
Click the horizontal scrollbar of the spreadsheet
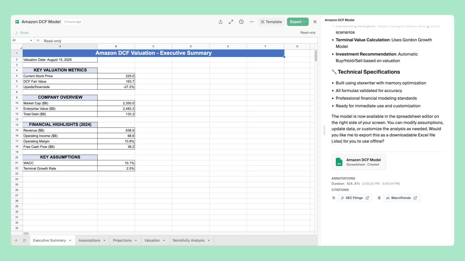pyautogui.click(x=26, y=233)
